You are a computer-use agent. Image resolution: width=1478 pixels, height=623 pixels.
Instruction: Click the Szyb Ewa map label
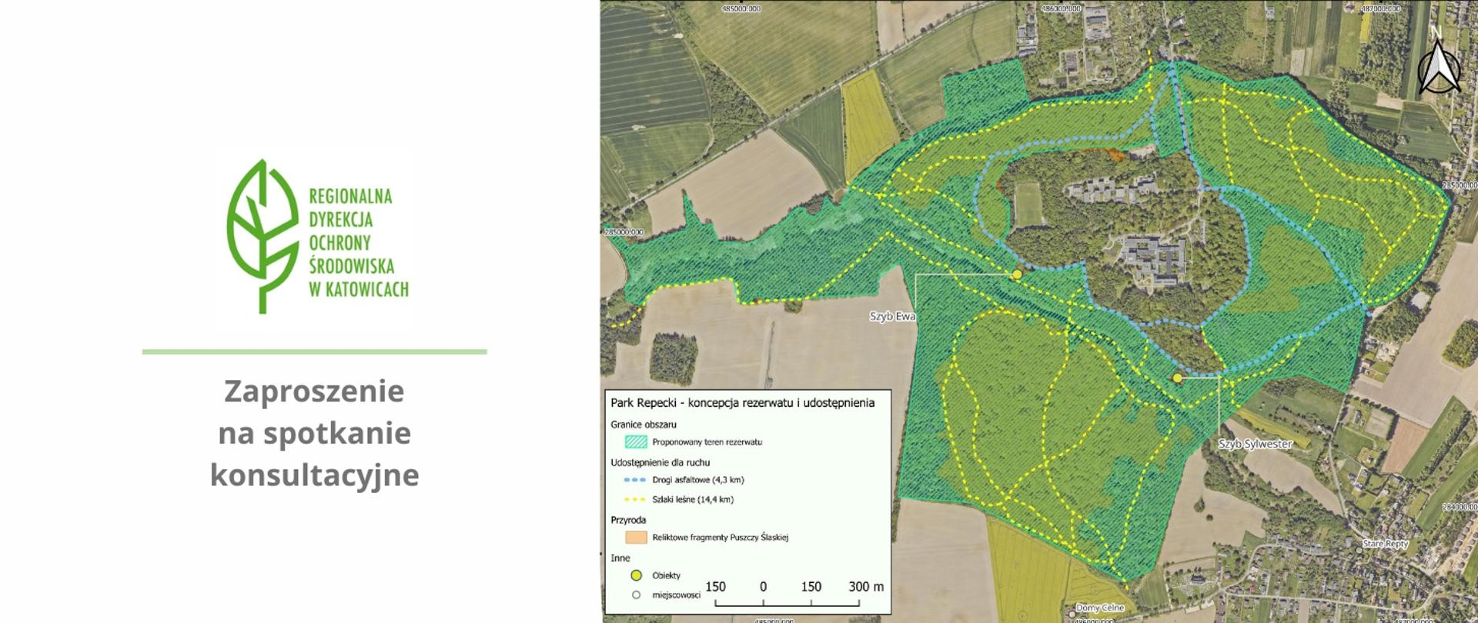892,316
